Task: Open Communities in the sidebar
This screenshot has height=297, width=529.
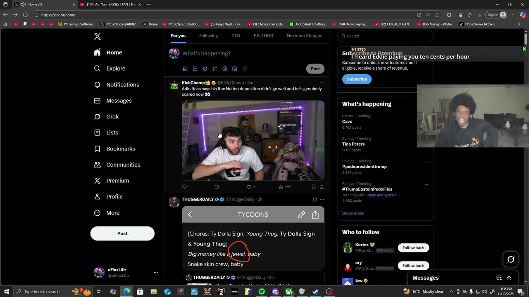Action: 117,165
